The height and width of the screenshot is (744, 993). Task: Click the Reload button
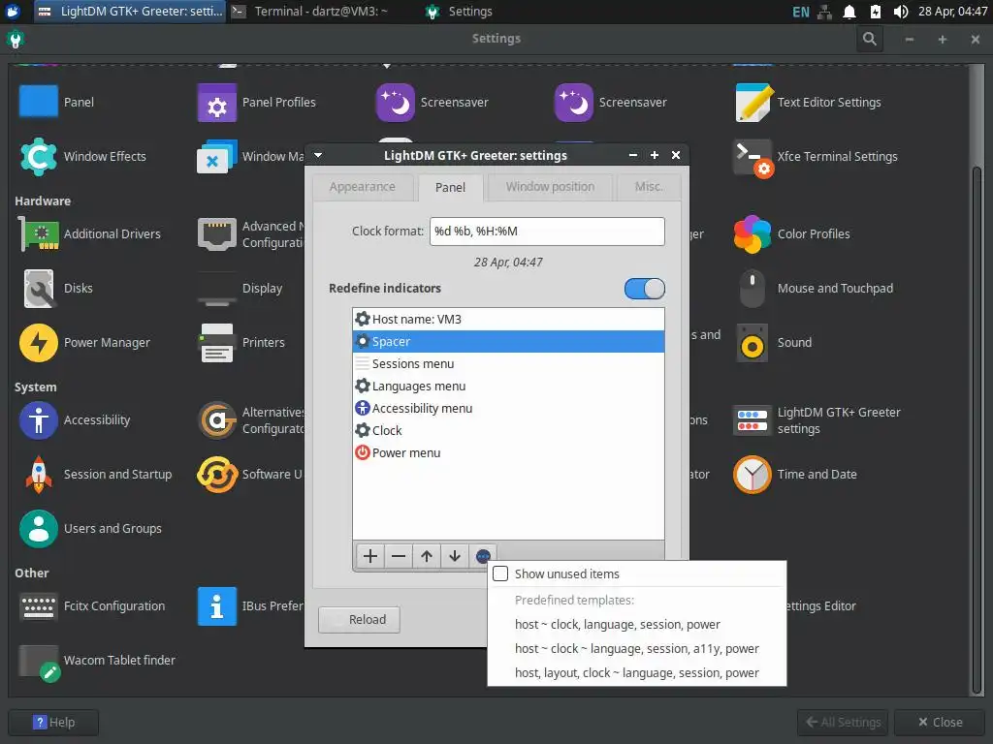tap(359, 619)
